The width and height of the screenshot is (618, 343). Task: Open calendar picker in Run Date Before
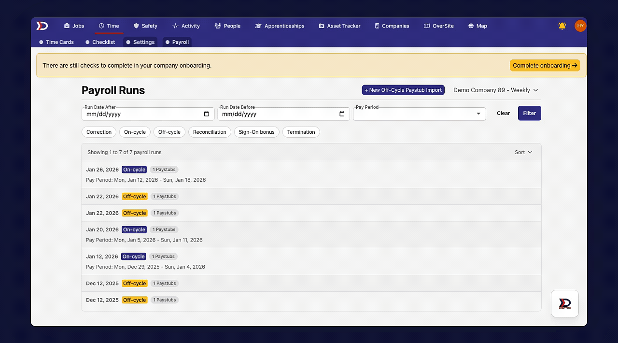click(x=342, y=114)
